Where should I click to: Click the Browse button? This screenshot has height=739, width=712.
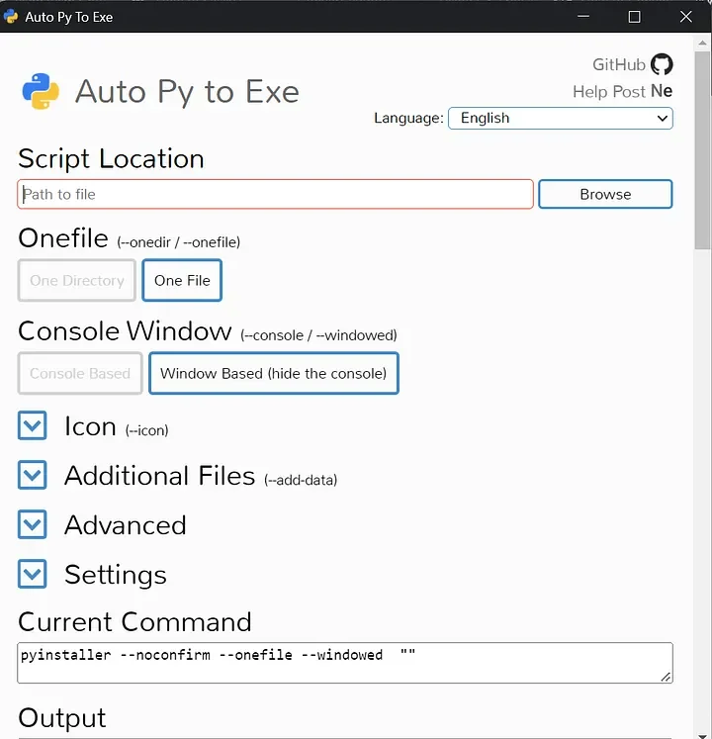pyautogui.click(x=605, y=194)
